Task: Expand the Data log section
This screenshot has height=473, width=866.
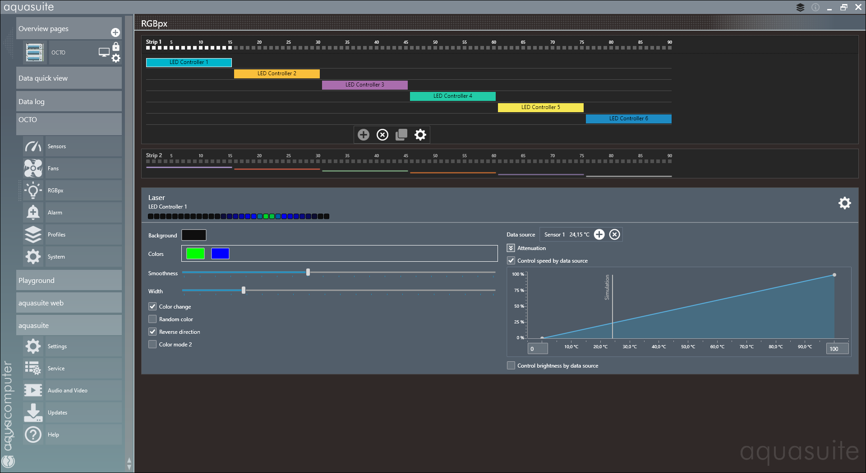Action: 69,101
